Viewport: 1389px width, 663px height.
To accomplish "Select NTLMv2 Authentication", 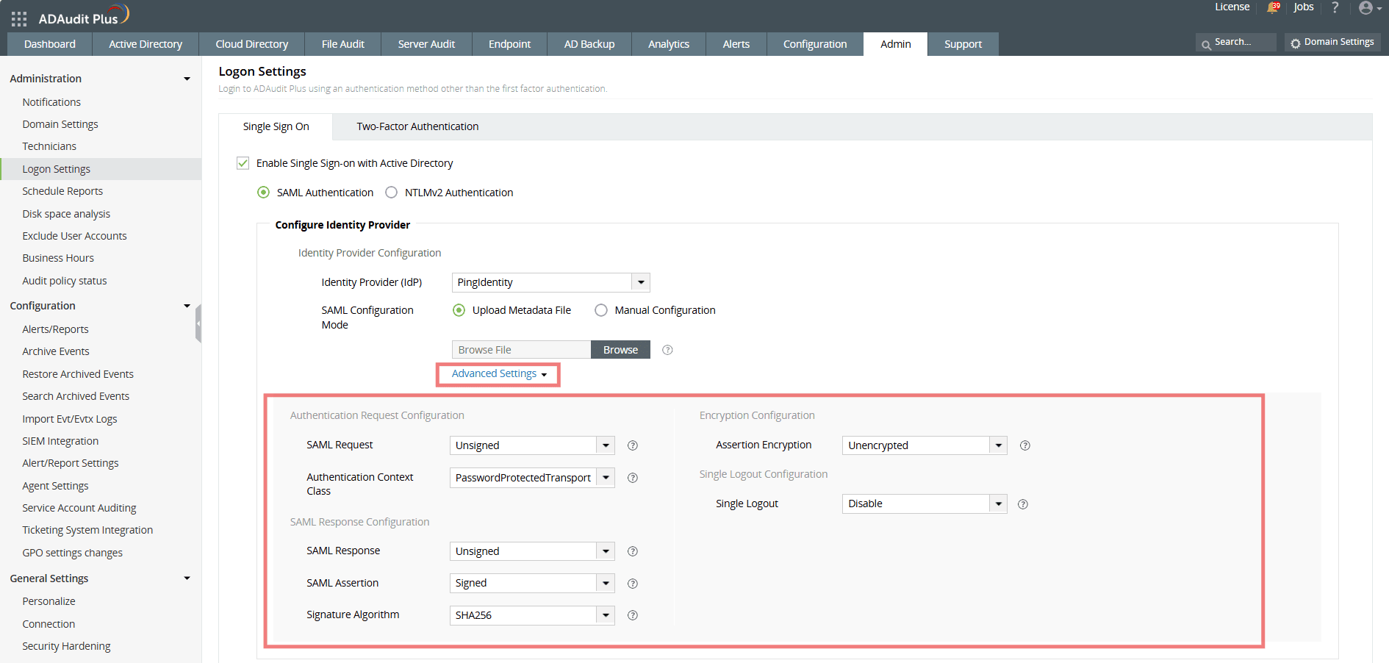I will tap(392, 192).
